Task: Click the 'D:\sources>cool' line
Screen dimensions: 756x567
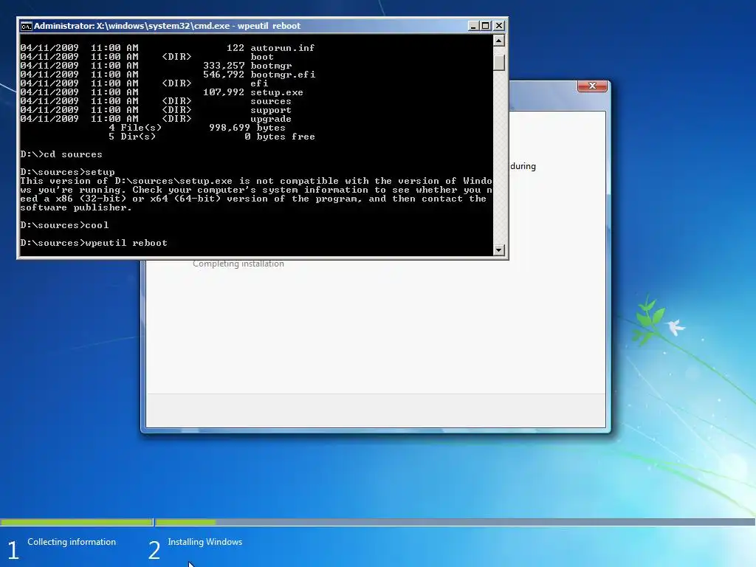Action: pos(65,225)
